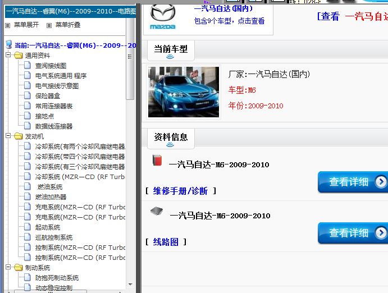The width and height of the screenshot is (388, 293).
Task: Click the red book icon for 维修手册
Action: click(157, 160)
